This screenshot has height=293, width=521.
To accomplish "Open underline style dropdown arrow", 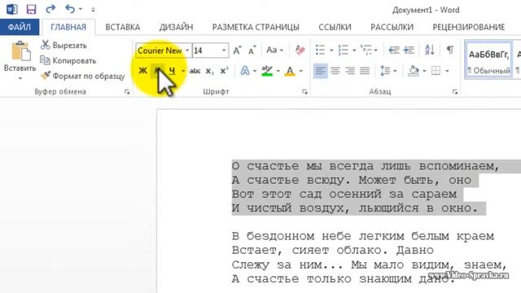I will coord(183,71).
